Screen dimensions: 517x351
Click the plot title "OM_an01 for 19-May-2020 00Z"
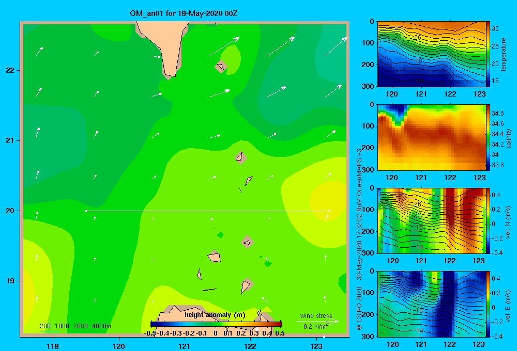click(184, 13)
